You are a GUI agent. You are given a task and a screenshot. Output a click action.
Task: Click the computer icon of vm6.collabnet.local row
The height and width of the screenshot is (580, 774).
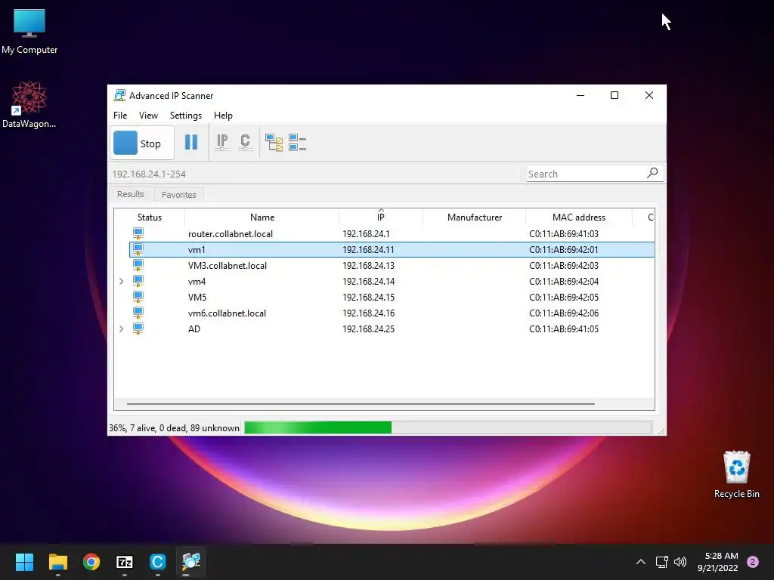click(138, 312)
